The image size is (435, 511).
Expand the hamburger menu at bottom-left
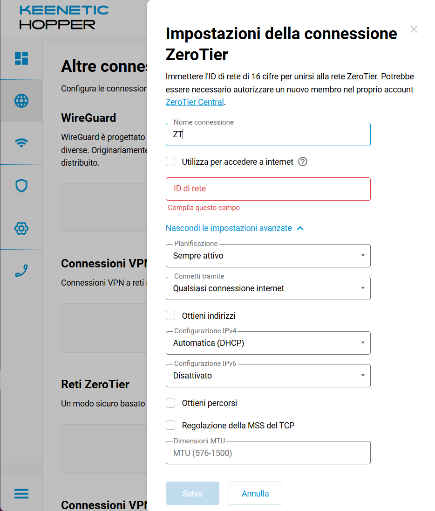coord(21,493)
